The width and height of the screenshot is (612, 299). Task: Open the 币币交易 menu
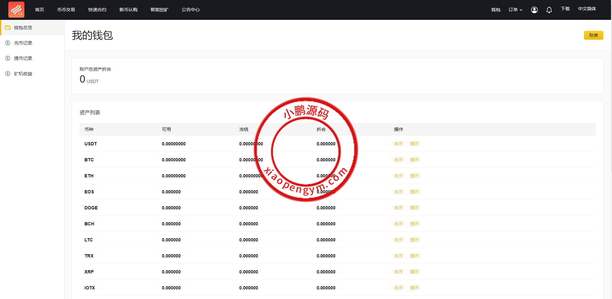pyautogui.click(x=66, y=10)
